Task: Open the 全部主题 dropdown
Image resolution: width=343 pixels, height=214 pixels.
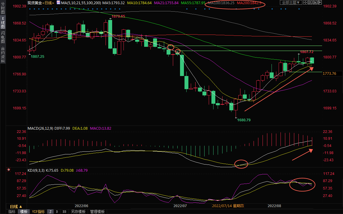Action: (x=289, y=3)
